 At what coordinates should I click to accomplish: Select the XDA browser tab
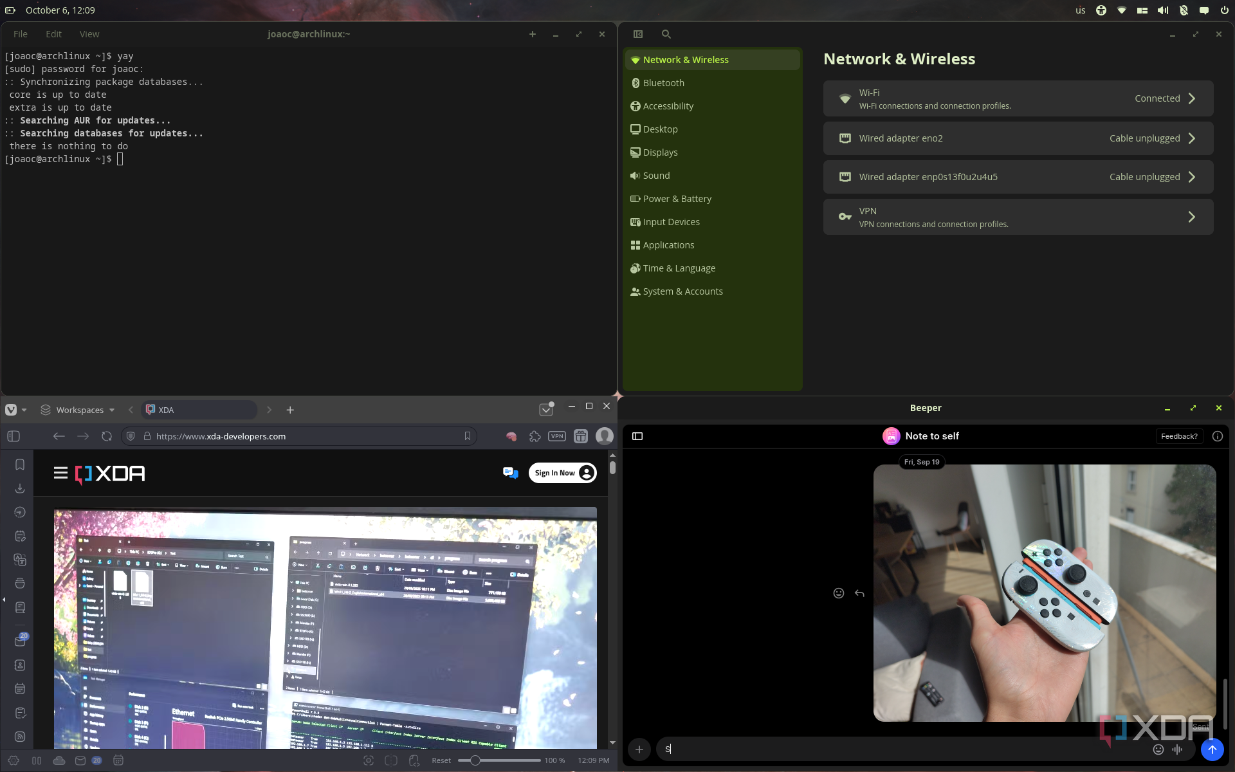(x=199, y=410)
